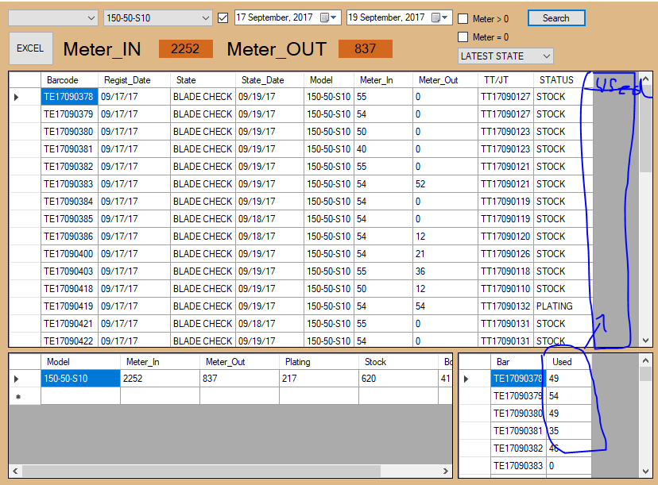
Task: Click TT/JT cell TT17090132
Action: point(505,306)
